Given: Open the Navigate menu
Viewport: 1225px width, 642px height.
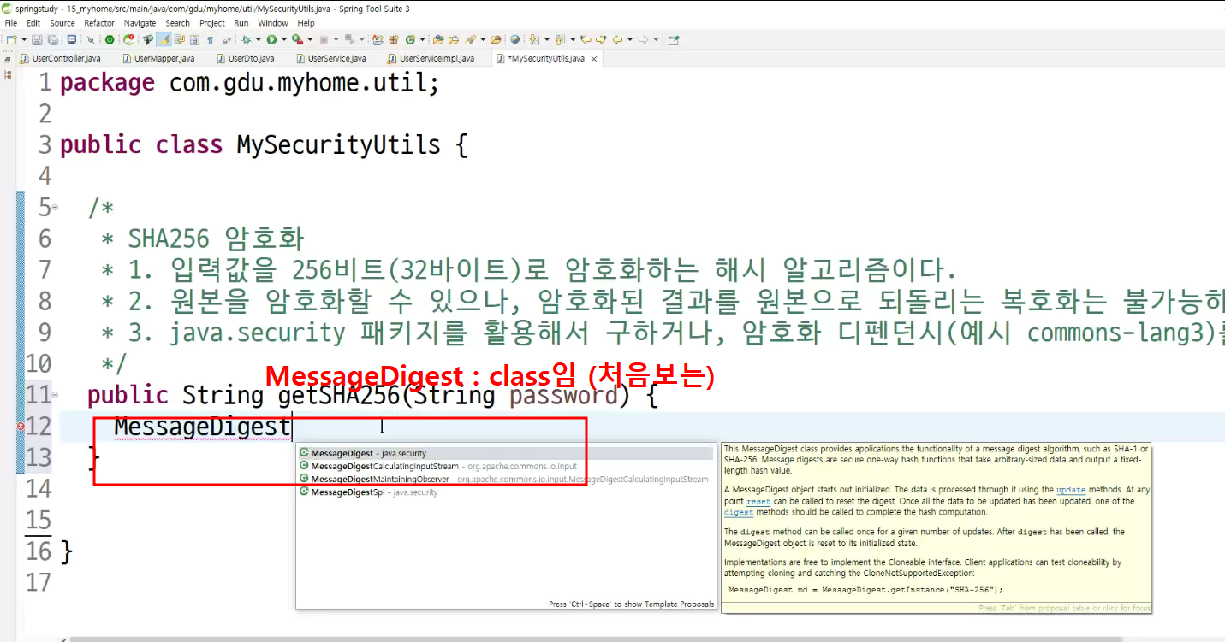Looking at the screenshot, I should [140, 23].
